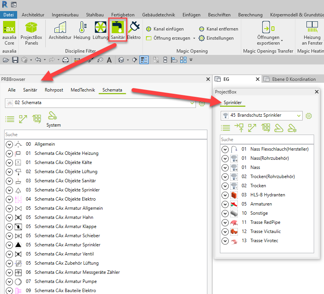The image size is (324, 294).
Task: Click the Einstellungen button in Magic Opening
Action: pos(216,38)
